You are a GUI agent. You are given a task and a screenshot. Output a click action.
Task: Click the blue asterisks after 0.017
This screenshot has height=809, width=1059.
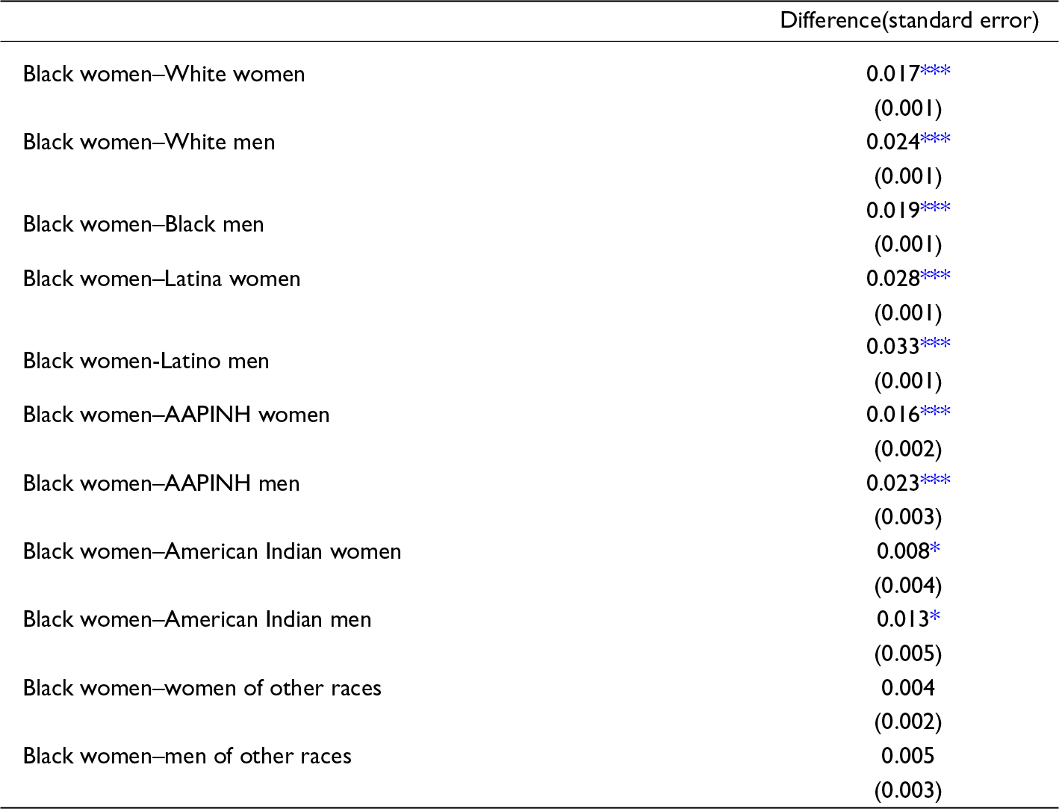[x=935, y=72]
